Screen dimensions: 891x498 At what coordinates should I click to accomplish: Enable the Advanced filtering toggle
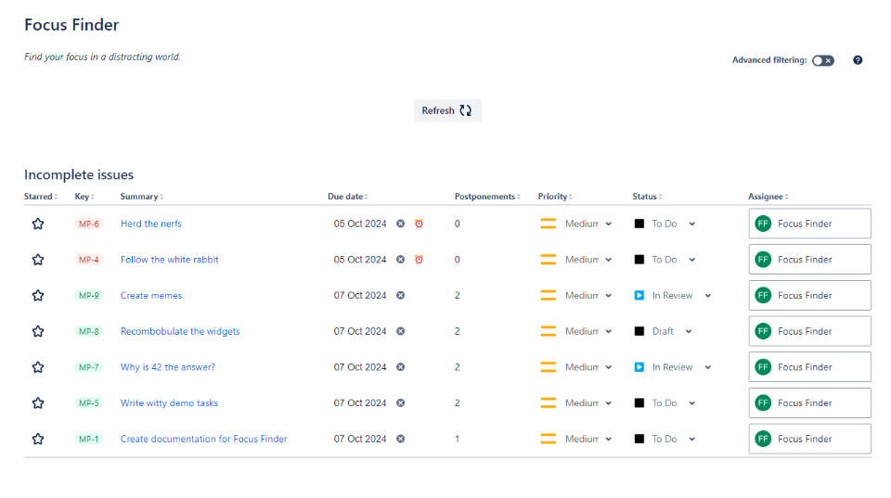tap(823, 60)
